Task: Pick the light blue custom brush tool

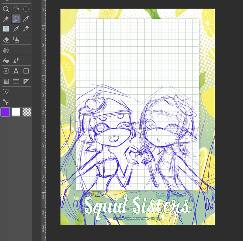Action: [x=6, y=29]
